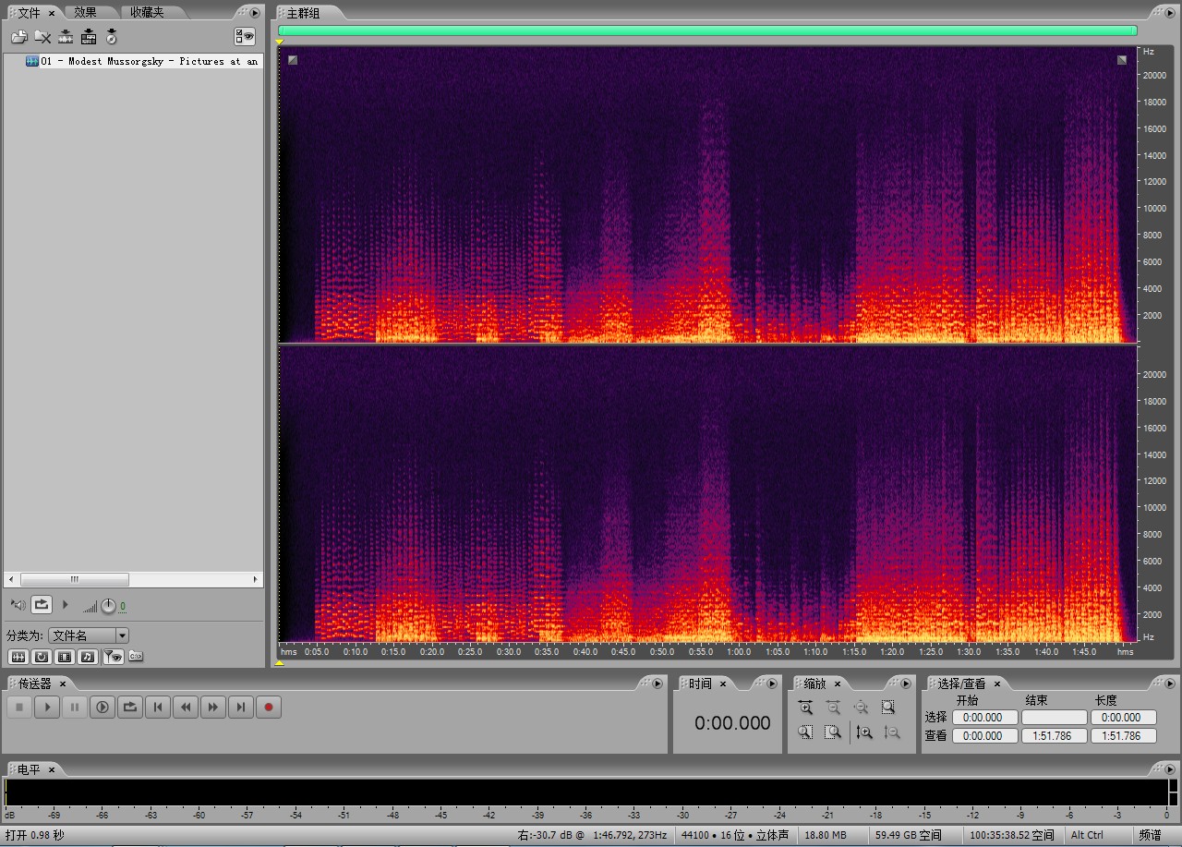Click the green horizontal zoom bar above spectrogram
The height and width of the screenshot is (847, 1182).
707,30
